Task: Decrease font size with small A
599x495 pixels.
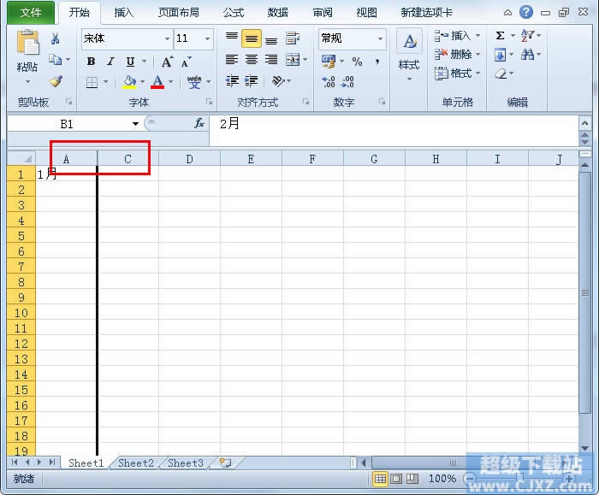Action: (x=187, y=62)
